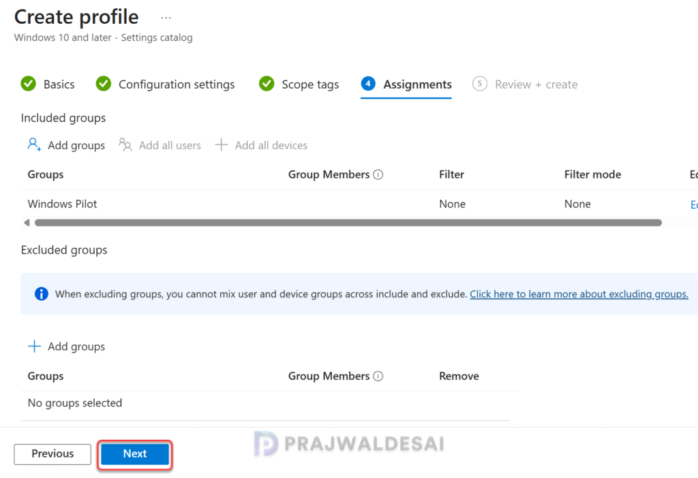Image resolution: width=698 pixels, height=478 pixels.
Task: Jump to Review + create tab
Action: click(x=525, y=84)
